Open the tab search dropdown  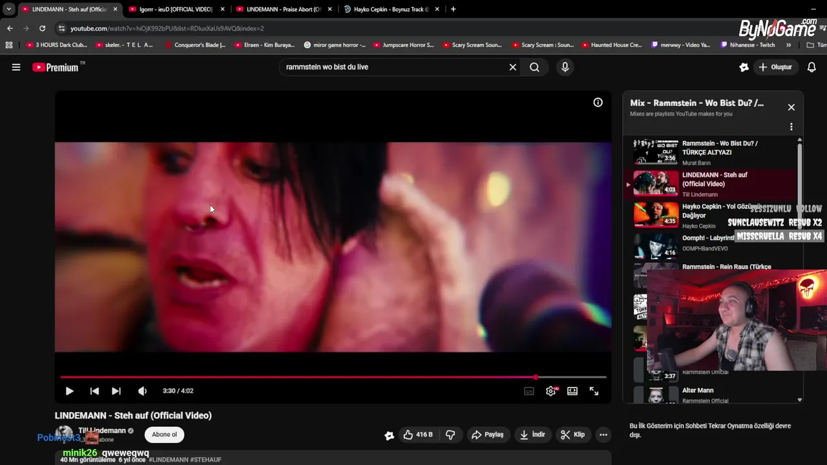pos(9,9)
